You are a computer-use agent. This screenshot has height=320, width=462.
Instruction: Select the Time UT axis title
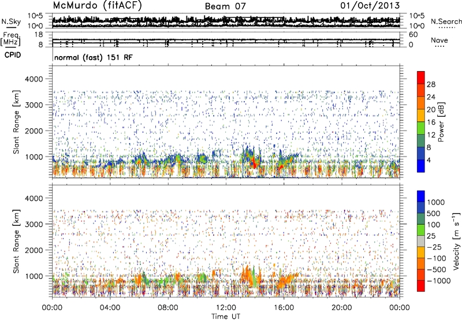(x=226, y=316)
